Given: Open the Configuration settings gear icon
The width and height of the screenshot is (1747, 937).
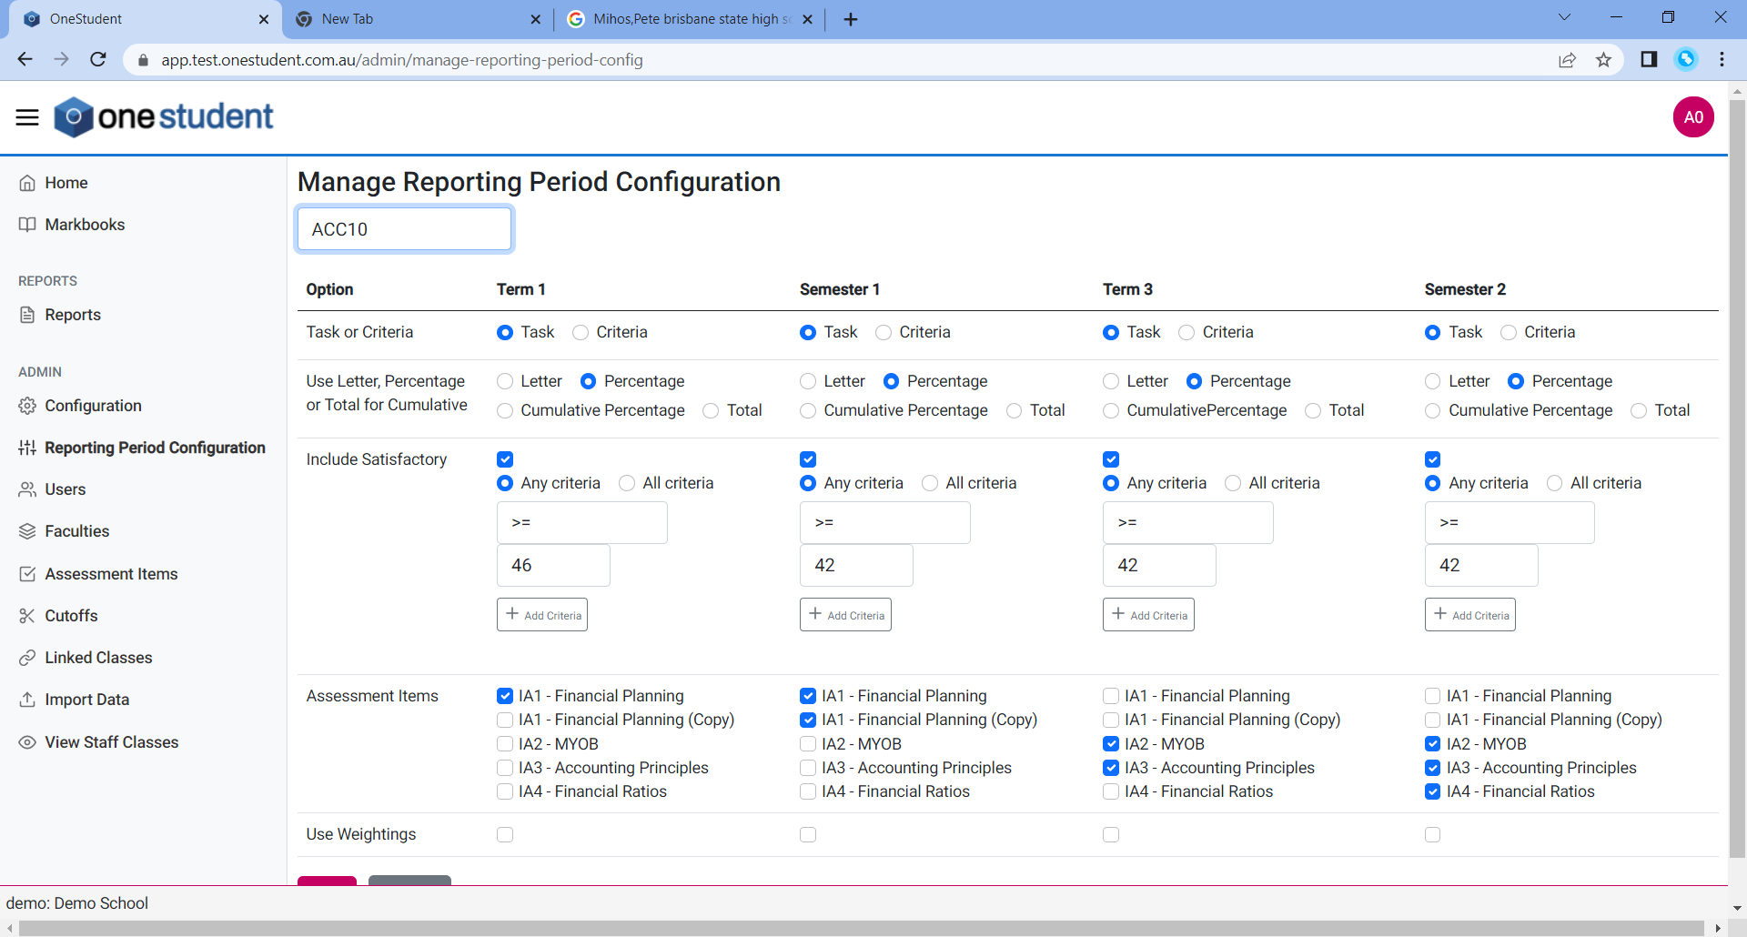Looking at the screenshot, I should pyautogui.click(x=28, y=406).
